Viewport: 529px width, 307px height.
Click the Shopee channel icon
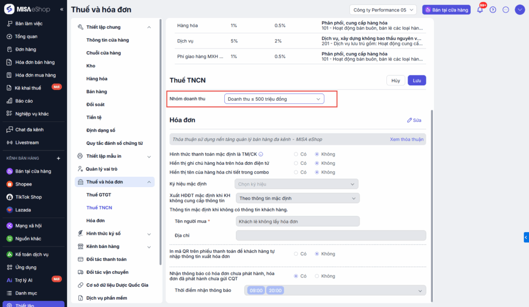coord(10,184)
